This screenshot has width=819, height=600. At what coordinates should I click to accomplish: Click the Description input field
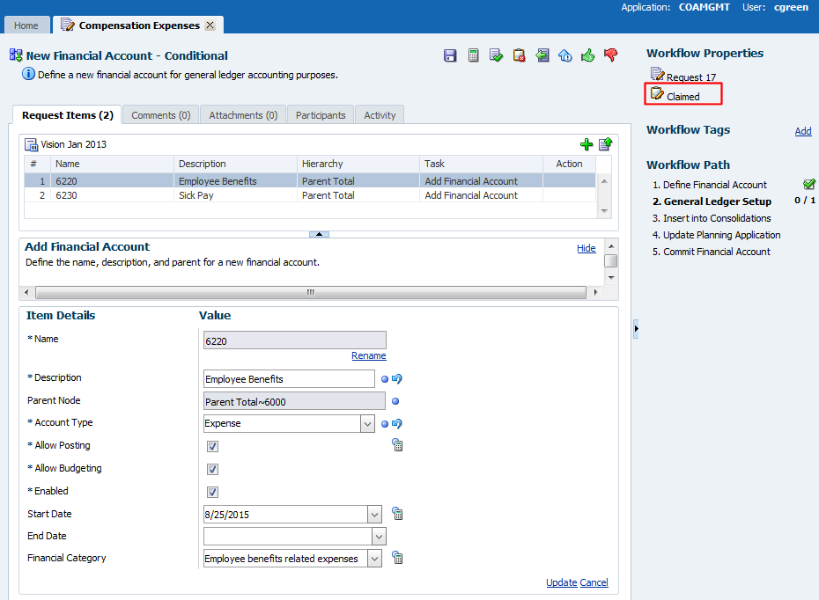[289, 379]
